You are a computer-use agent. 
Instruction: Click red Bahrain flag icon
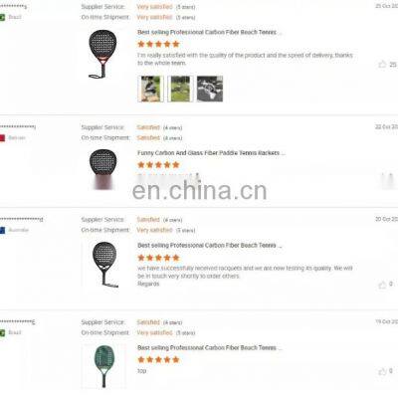(x=2, y=138)
